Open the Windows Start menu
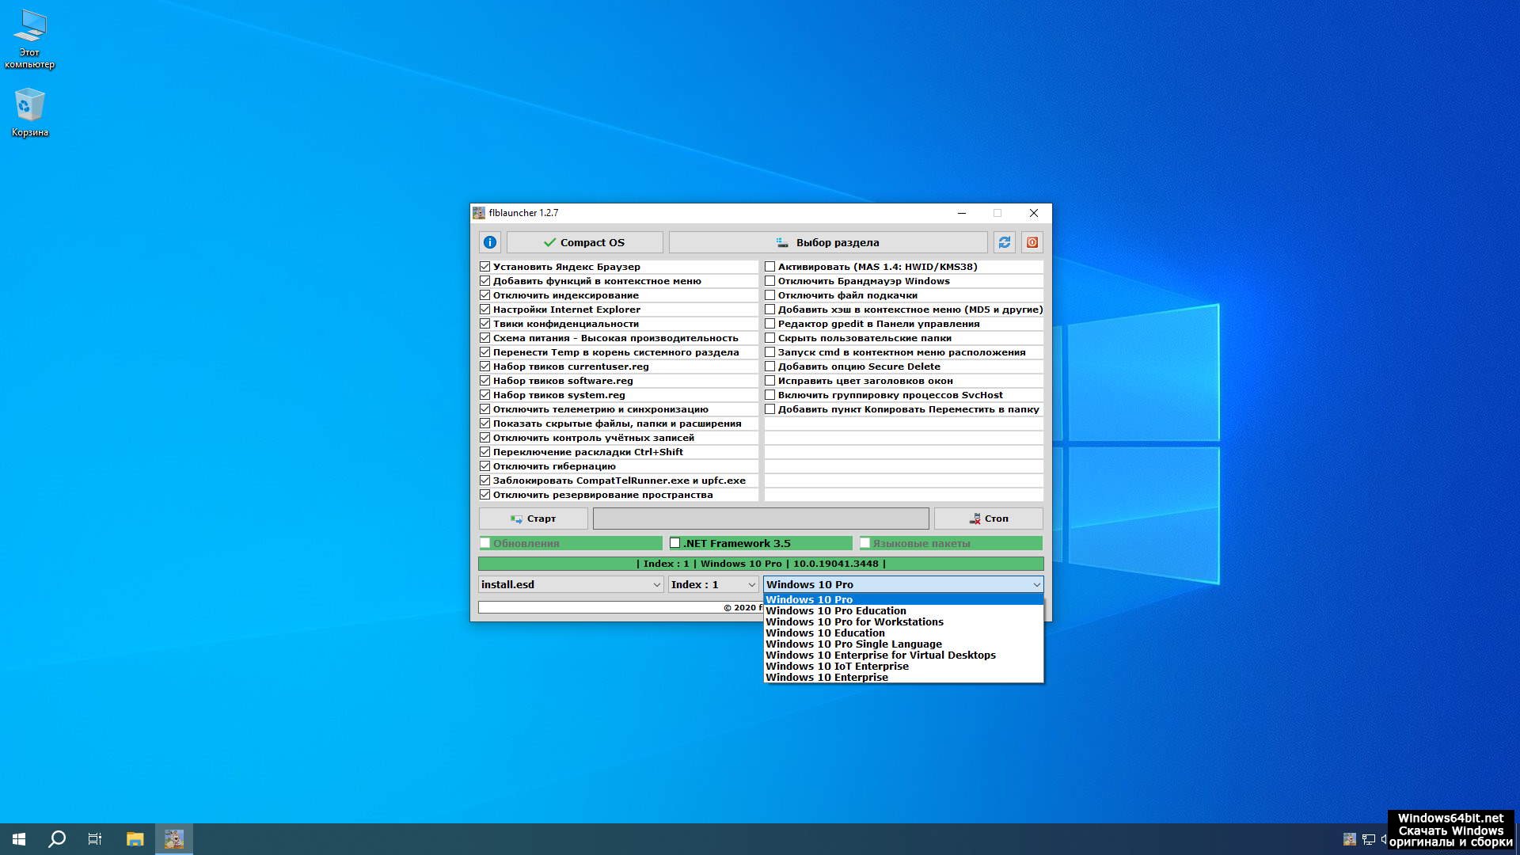The width and height of the screenshot is (1520, 855). tap(19, 839)
